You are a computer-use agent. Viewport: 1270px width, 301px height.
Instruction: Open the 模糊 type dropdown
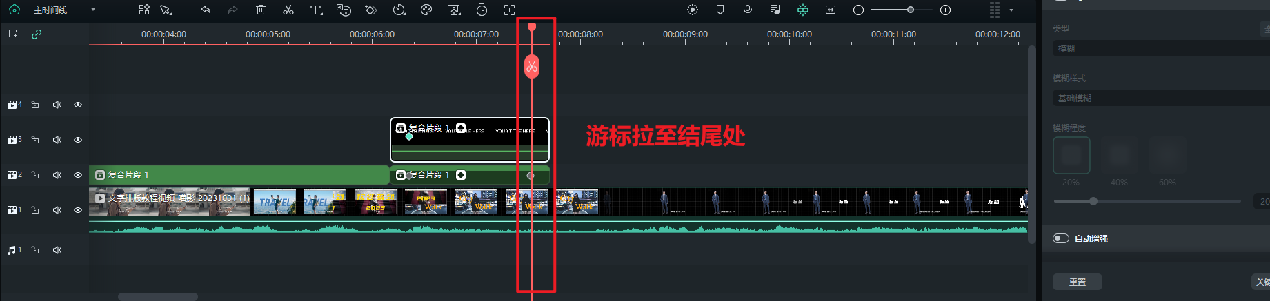pyautogui.click(x=1160, y=48)
